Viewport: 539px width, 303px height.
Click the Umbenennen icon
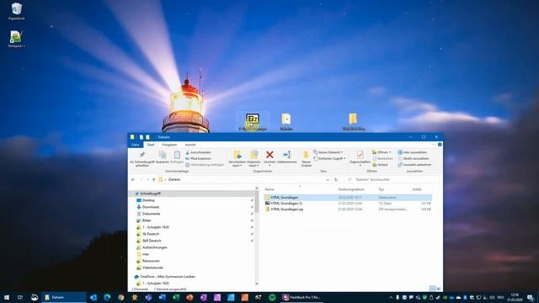tap(287, 157)
